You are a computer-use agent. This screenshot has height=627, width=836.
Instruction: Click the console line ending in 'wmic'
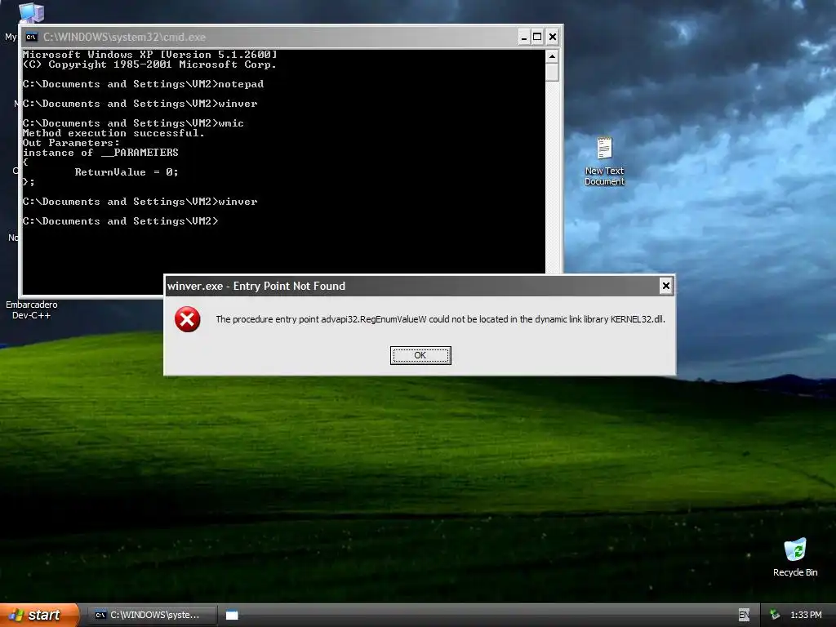point(133,123)
